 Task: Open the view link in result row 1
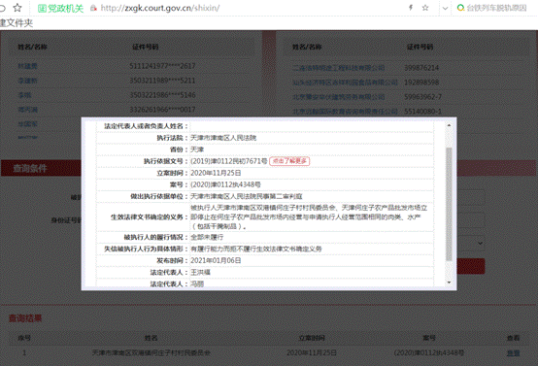tap(514, 353)
